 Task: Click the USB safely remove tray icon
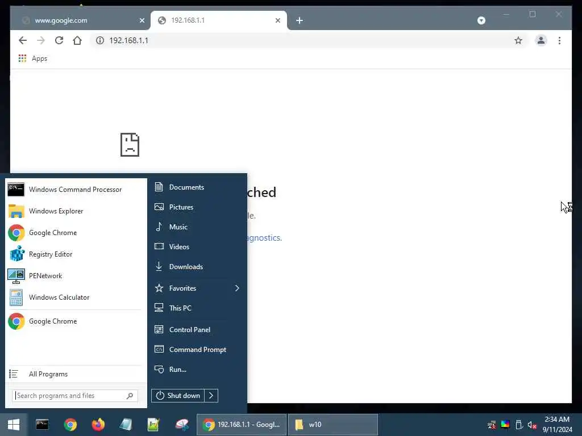[x=519, y=425]
